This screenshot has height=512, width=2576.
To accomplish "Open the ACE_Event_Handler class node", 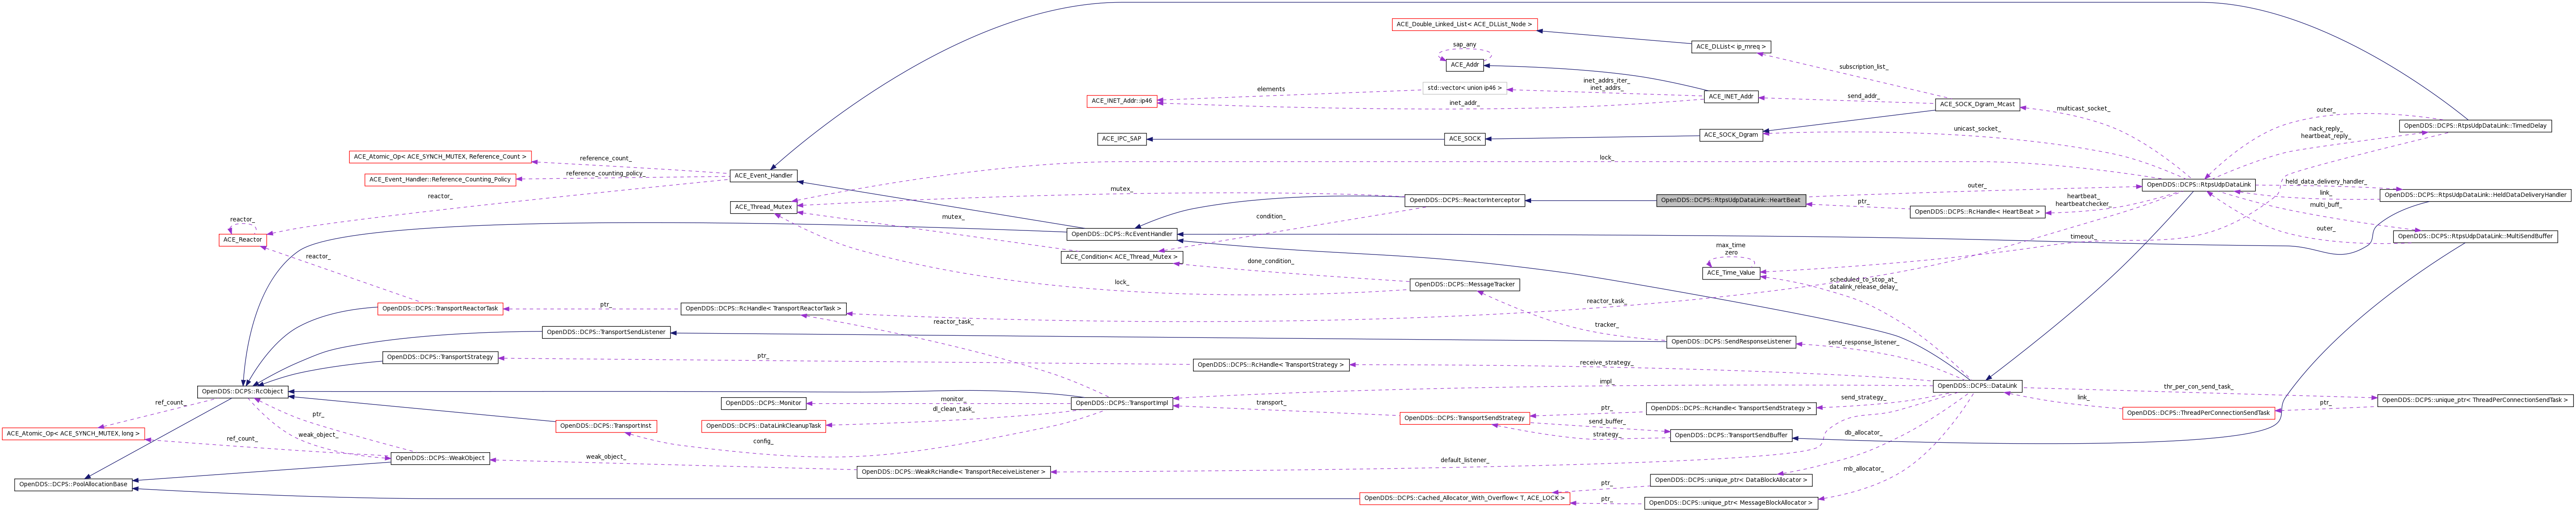I will coord(763,176).
